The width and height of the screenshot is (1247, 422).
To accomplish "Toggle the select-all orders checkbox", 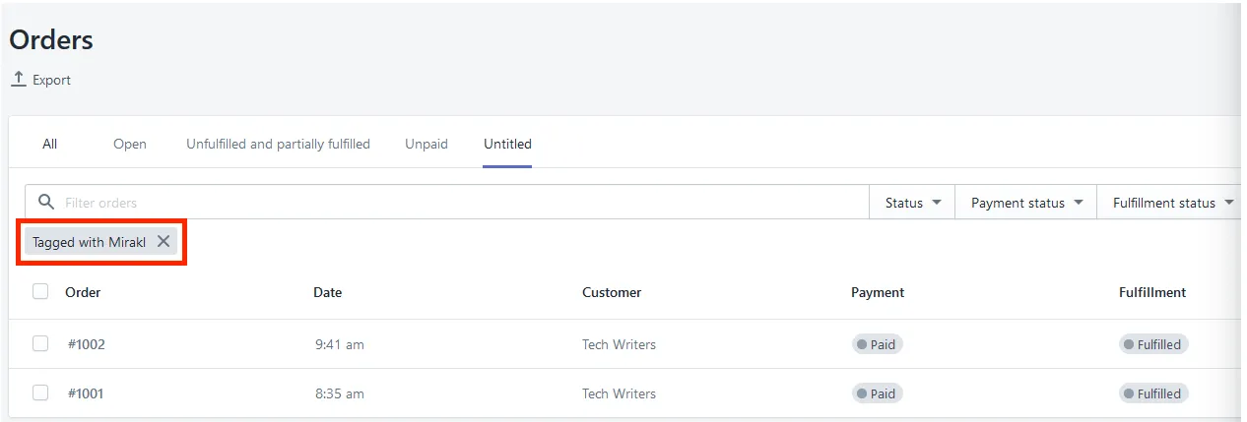I will pos(40,291).
